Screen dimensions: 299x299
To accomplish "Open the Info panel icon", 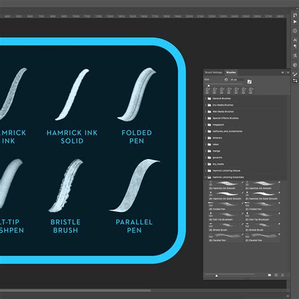I will [295, 31].
